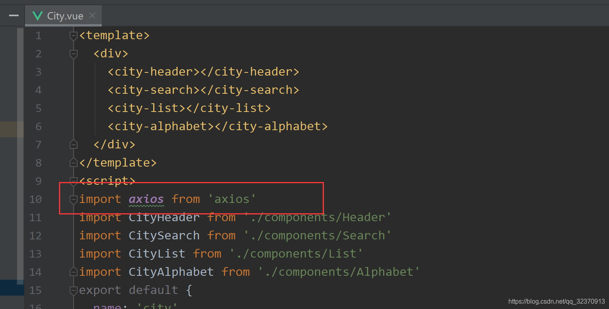This screenshot has width=609, height=309.
Task: Collapse fold marker at </template> line 8
Action: click(x=73, y=163)
